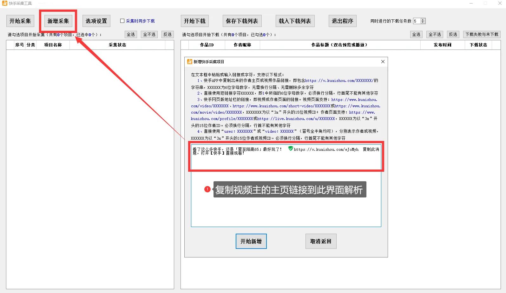Click the 作品标题 column header

point(340,45)
